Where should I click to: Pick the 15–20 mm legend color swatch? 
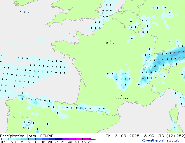[x=46, y=139]
